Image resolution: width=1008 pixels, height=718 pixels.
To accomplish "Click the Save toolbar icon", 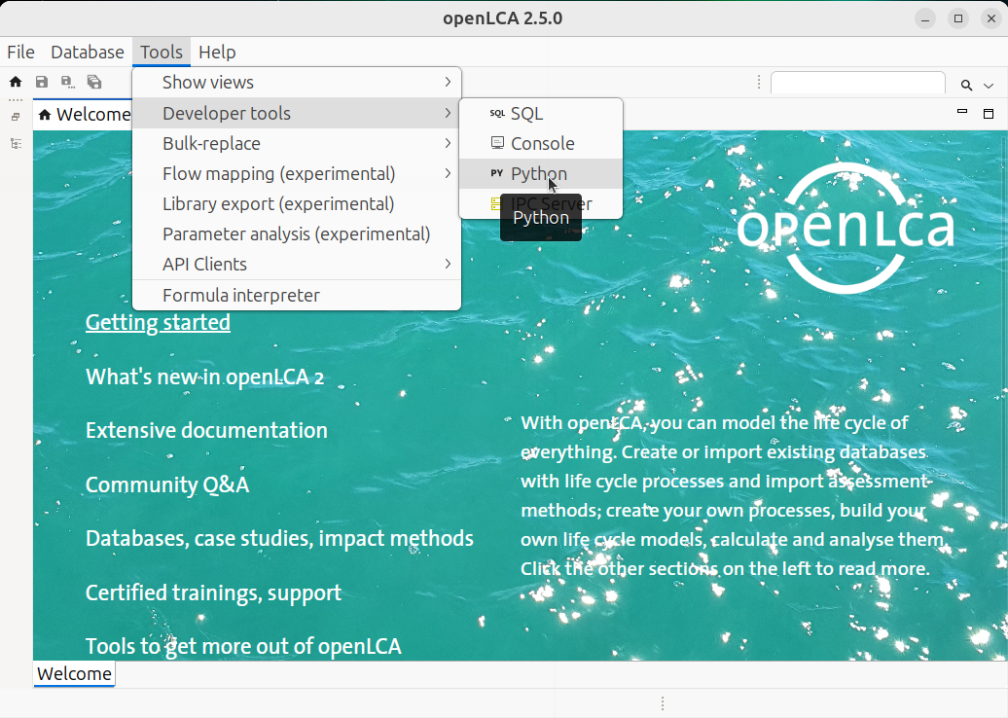I will coord(42,82).
